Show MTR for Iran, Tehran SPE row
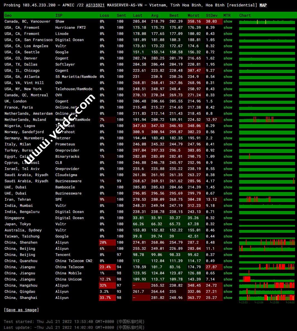 [x=228, y=200]
